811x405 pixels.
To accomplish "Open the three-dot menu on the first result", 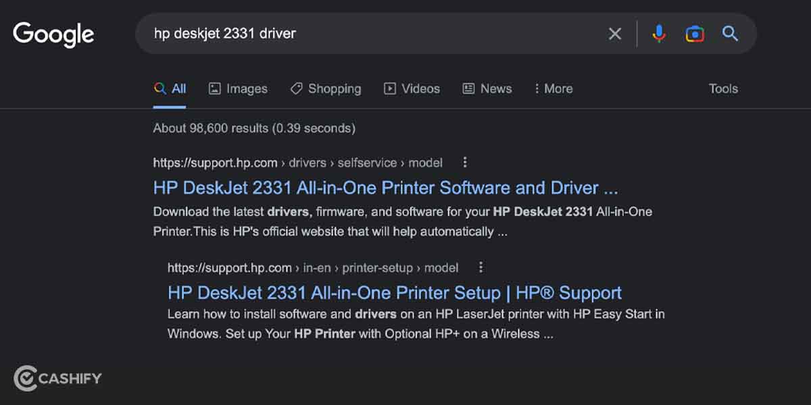I will tap(464, 162).
